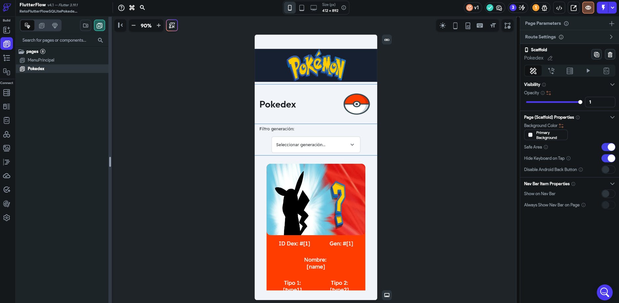Enable Show on Nav Bar switch
Viewport: 619px width, 303px height.
(608, 194)
